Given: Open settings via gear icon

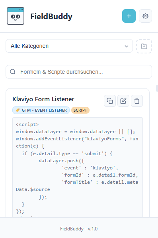Looking at the screenshot, I should tap(145, 16).
